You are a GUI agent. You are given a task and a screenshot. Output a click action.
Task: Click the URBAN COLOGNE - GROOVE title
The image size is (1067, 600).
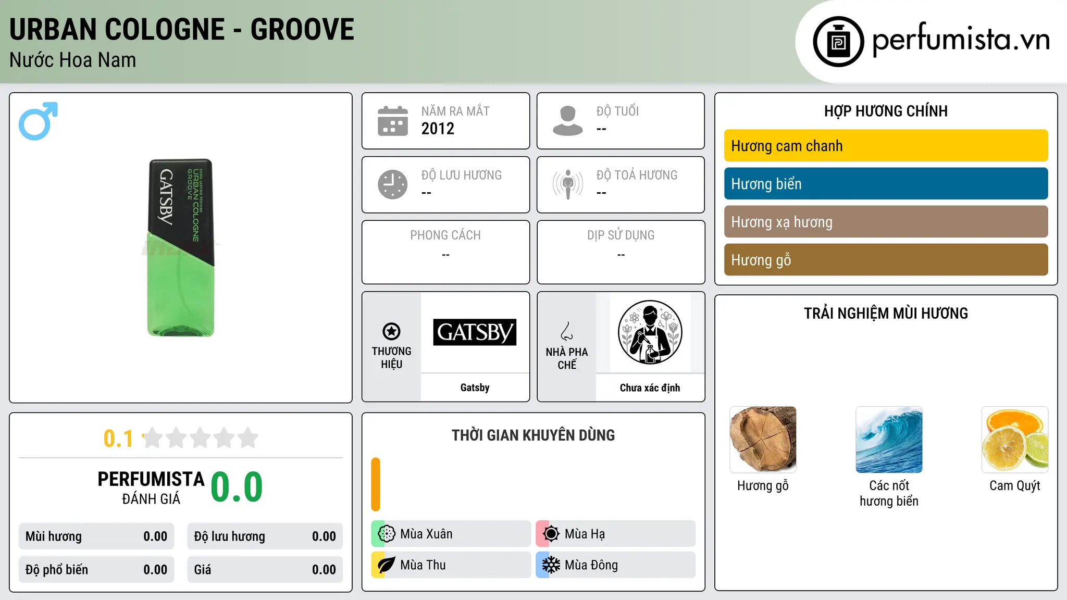[182, 29]
